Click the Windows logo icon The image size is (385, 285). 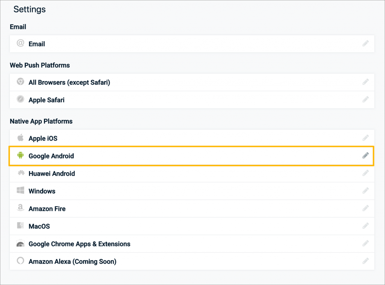tap(20, 191)
